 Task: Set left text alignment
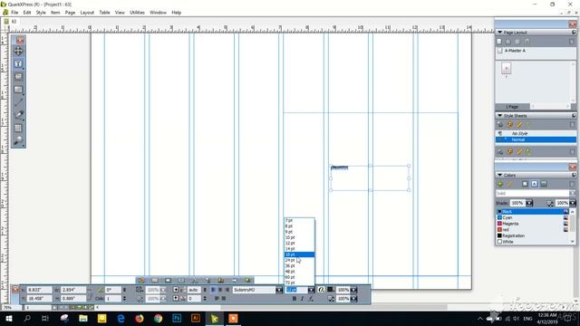point(214,290)
